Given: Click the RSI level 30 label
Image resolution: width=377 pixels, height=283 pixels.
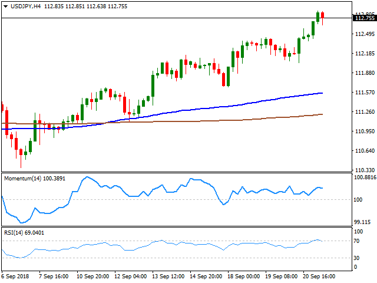Looking at the screenshot, I should tap(356, 258).
